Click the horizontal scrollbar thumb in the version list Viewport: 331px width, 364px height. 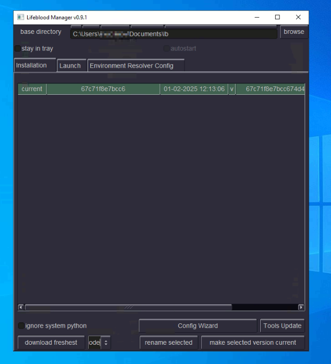128,307
